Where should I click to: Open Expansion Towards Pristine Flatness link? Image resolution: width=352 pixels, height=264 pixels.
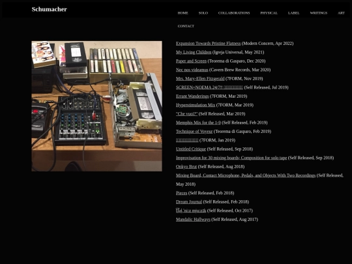click(208, 43)
